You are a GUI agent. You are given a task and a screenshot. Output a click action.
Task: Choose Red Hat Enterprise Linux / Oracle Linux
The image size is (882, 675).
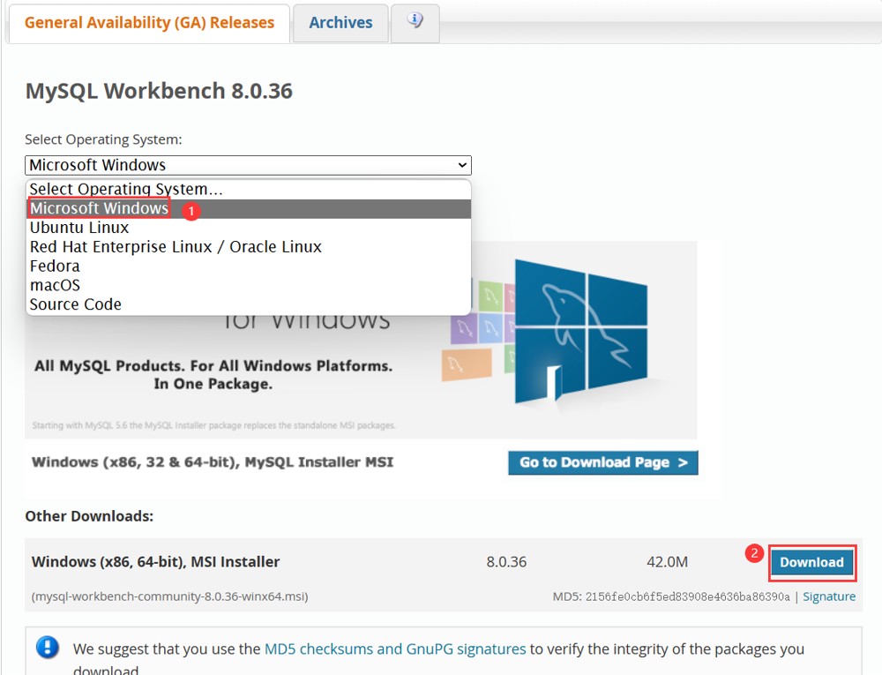coord(248,247)
